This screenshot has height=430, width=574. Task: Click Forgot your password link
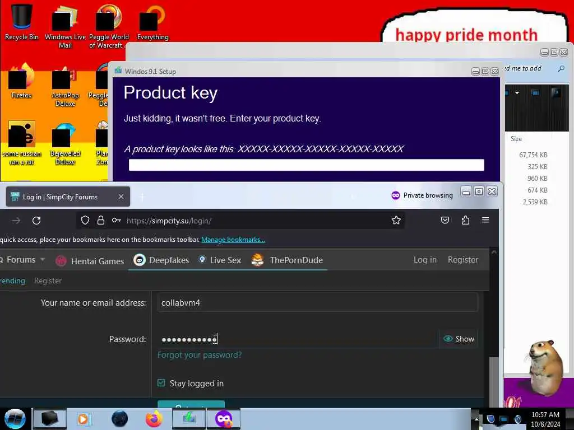point(200,354)
